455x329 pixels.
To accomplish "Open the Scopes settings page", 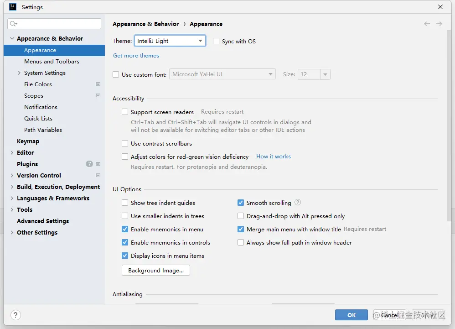I will [x=34, y=95].
